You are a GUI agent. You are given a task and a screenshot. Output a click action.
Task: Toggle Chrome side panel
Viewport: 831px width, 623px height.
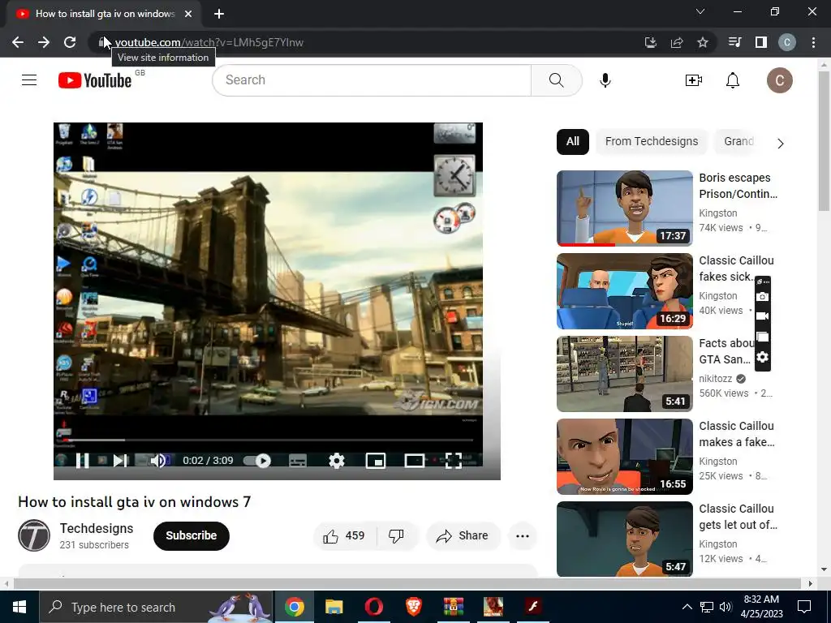(761, 42)
